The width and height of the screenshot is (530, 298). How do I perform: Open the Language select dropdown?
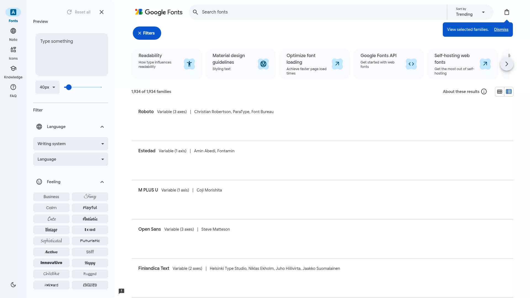pyautogui.click(x=71, y=159)
